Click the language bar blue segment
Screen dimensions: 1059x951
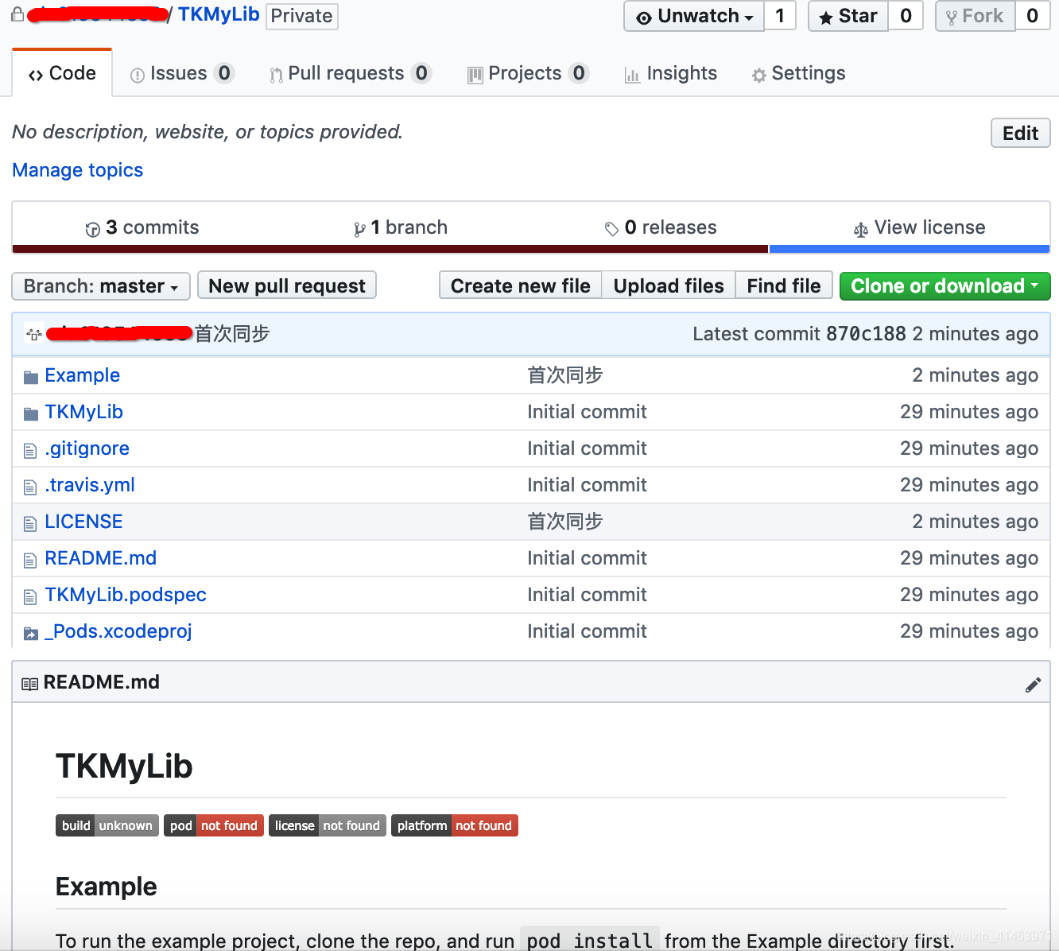coord(910,249)
